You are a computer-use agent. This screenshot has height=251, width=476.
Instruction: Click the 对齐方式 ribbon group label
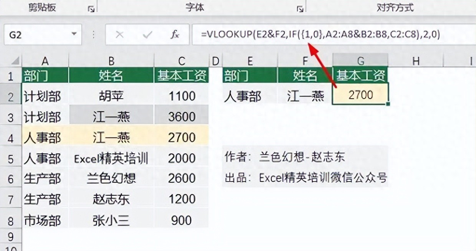tap(395, 7)
